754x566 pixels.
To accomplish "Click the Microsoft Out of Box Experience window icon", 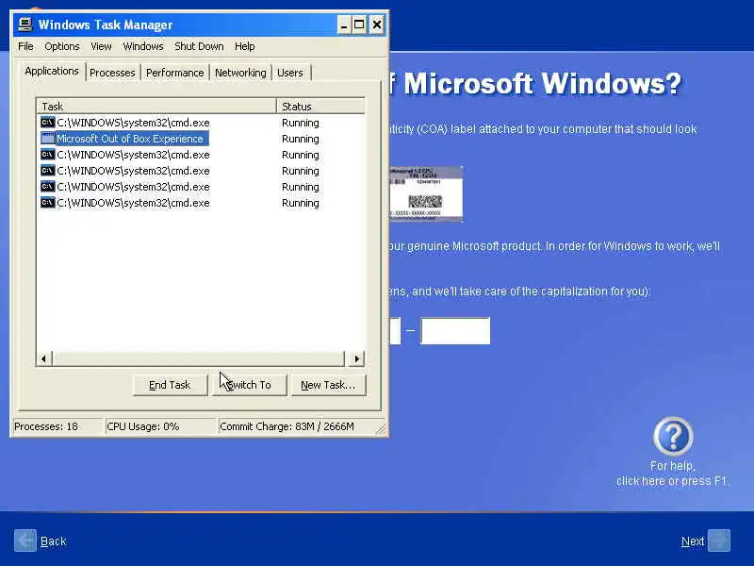I will (x=48, y=139).
